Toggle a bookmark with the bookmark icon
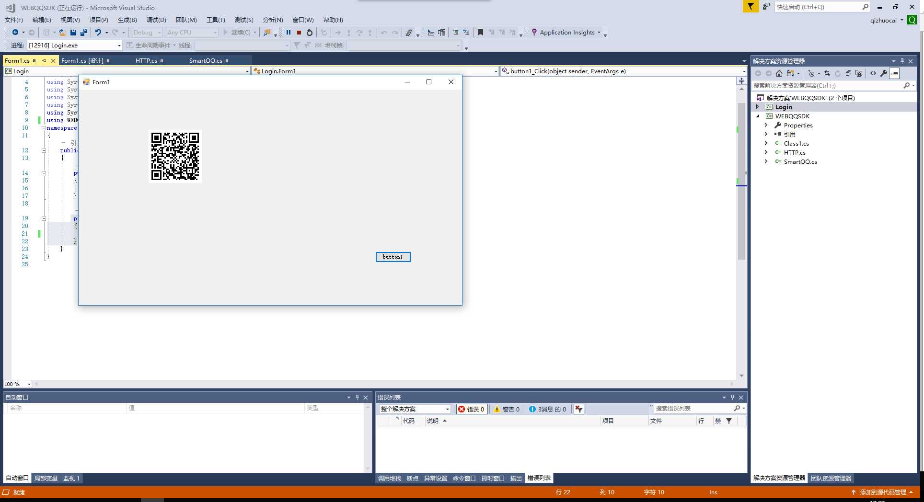924x502 pixels. [480, 33]
